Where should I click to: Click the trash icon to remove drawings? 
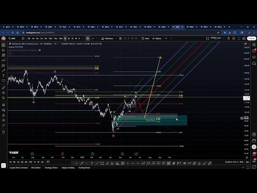tap(4, 132)
